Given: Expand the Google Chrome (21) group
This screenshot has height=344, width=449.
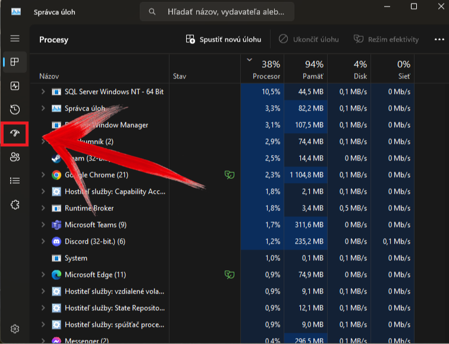Looking at the screenshot, I should coord(43,175).
